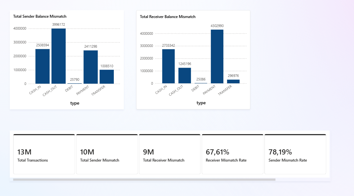Click the 4302990 data label above PAYMENT
Viewport: 354px width, 196px height.
pos(217,26)
